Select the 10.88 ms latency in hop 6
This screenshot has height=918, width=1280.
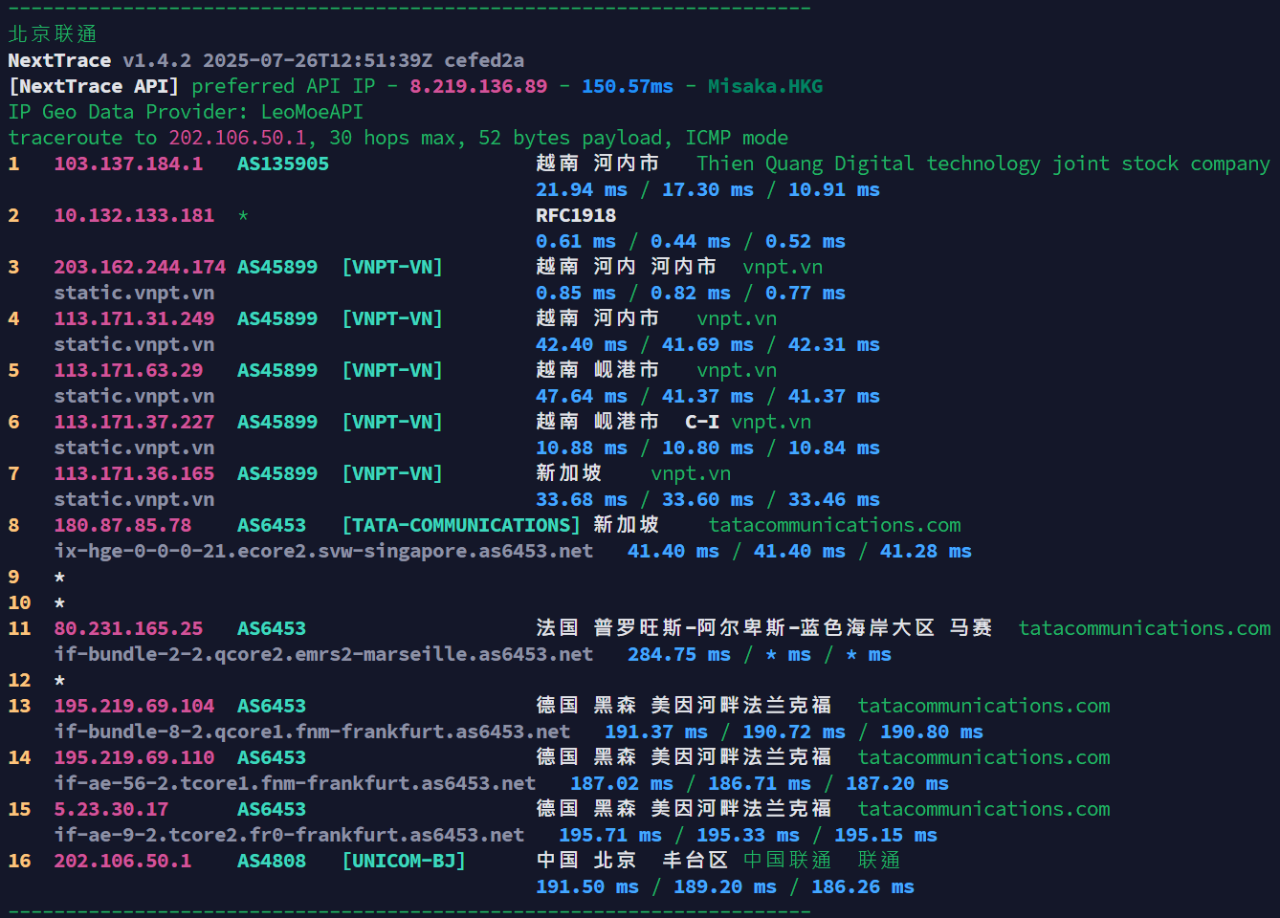tap(582, 448)
